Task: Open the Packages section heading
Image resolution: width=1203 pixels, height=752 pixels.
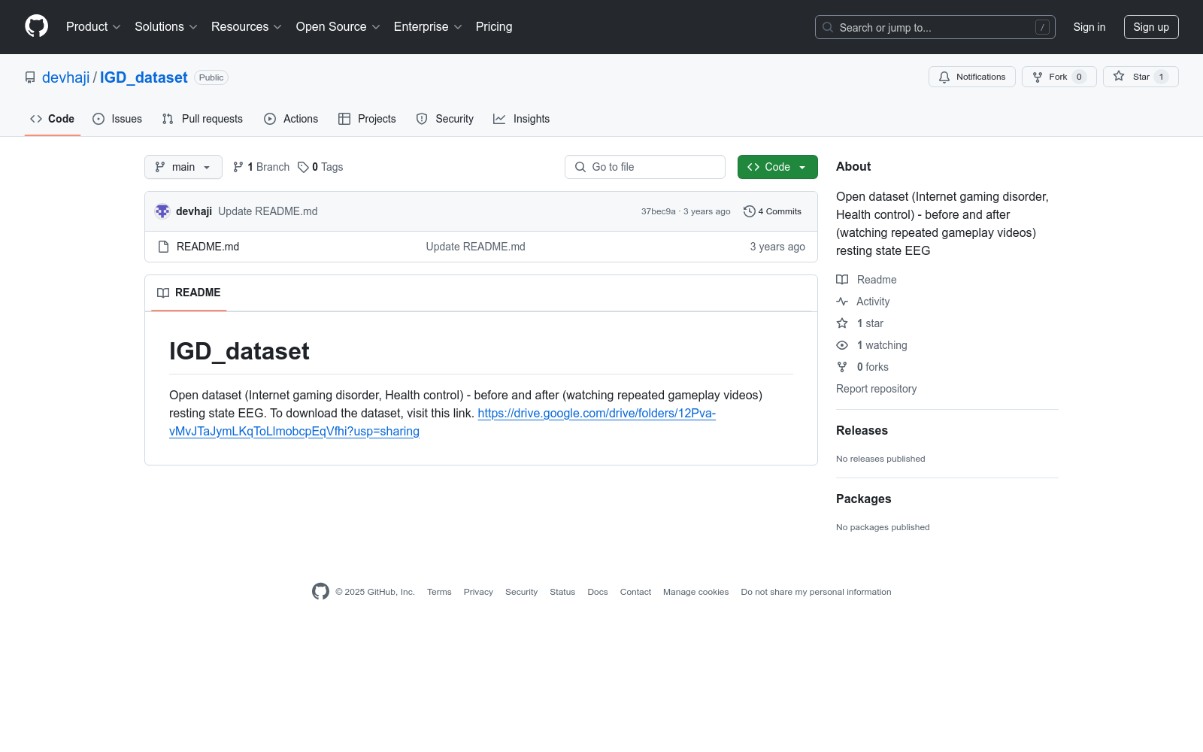Action: click(863, 499)
